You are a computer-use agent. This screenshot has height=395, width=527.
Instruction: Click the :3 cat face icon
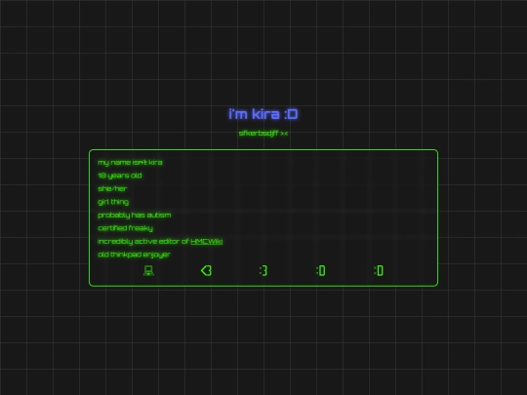tap(263, 270)
